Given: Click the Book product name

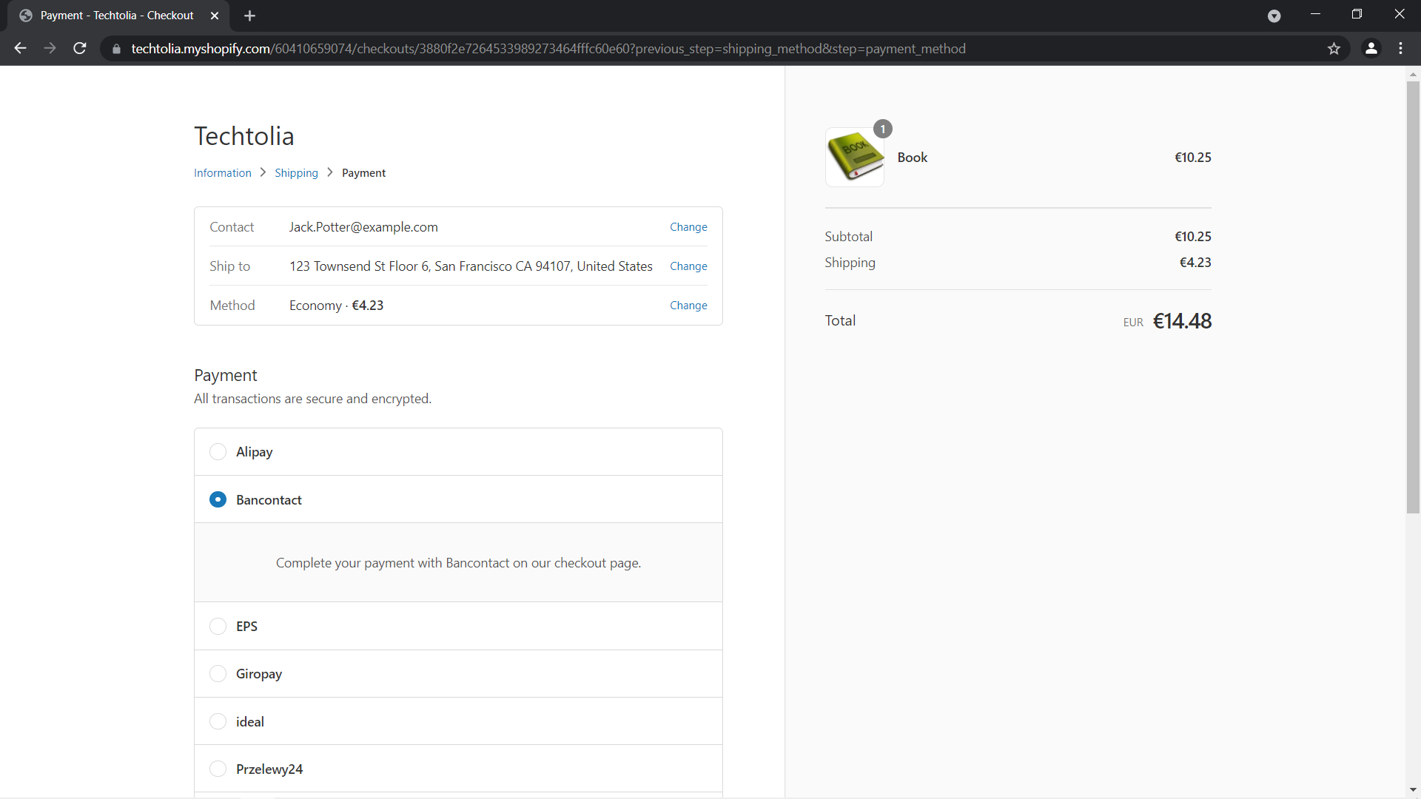Looking at the screenshot, I should (912, 158).
